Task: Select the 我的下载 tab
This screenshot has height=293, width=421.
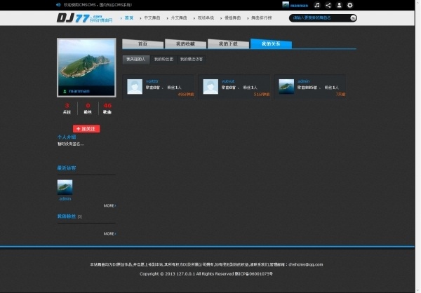Action: (228, 43)
